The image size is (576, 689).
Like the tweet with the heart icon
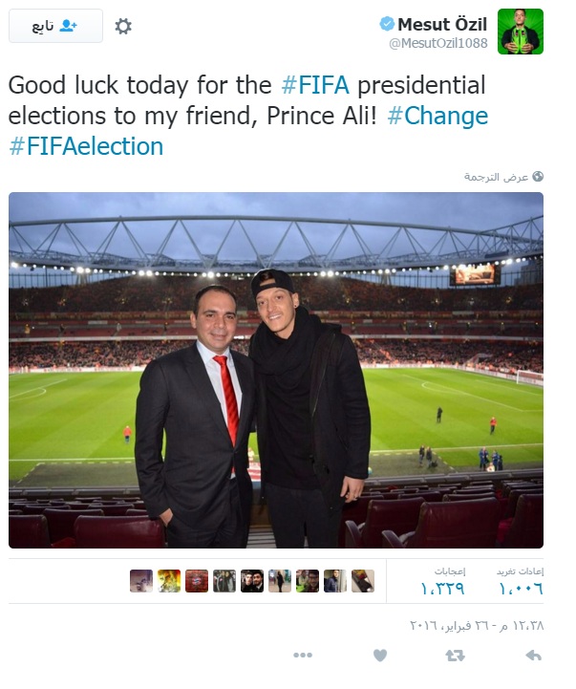(x=380, y=655)
